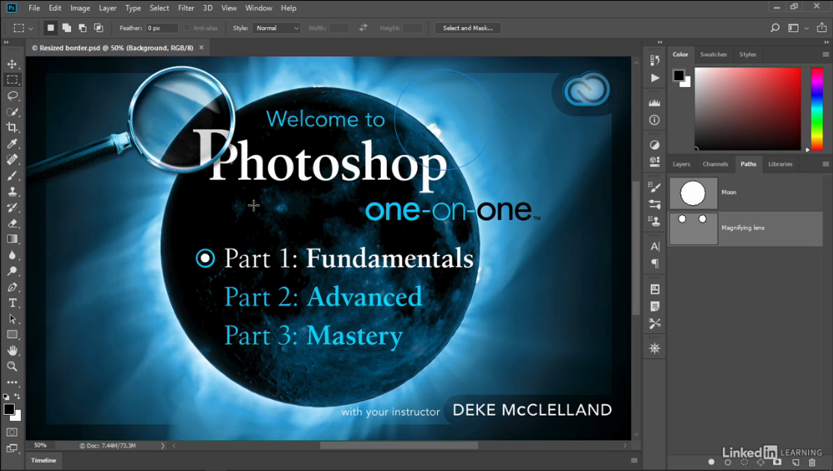Open the Edit Toolbar three-dots button

click(x=12, y=382)
